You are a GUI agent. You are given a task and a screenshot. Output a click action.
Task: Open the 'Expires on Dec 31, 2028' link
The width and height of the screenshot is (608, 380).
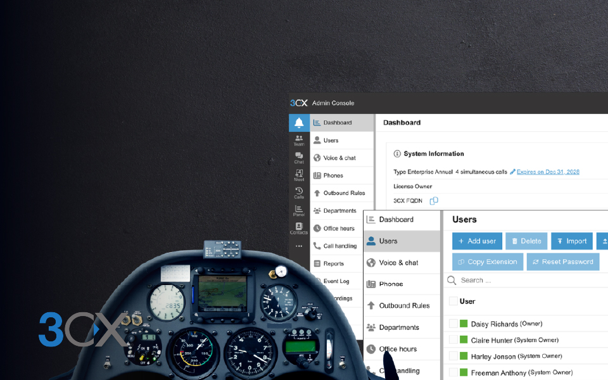point(548,172)
